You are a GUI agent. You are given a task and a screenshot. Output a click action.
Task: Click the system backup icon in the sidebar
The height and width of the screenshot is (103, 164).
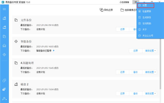[4, 27]
